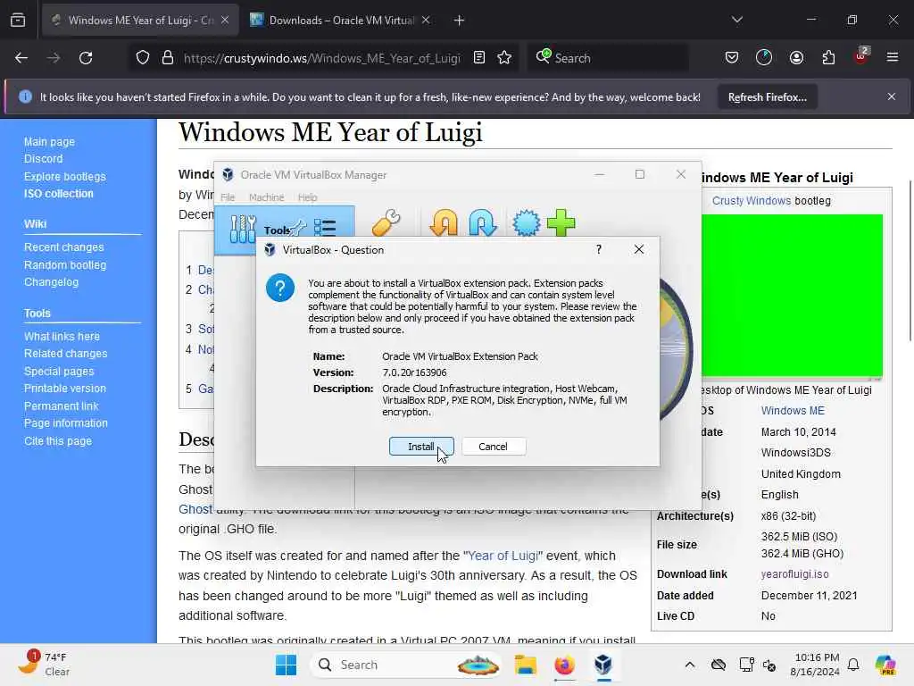Image resolution: width=914 pixels, height=686 pixels.
Task: Select the Windows ME Year of Luigi tab
Action: [140, 21]
